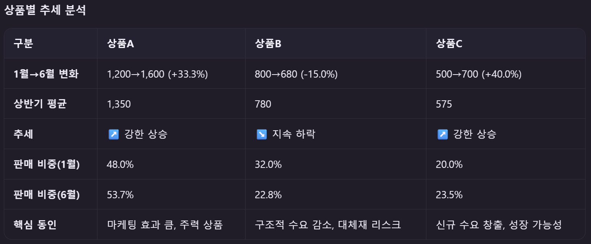This screenshot has height=244, width=591.
Task: Select the 1,350 average value
Action: [x=119, y=104]
